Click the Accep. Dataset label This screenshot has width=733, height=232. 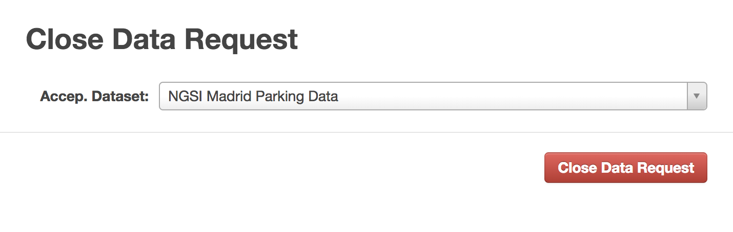point(94,96)
